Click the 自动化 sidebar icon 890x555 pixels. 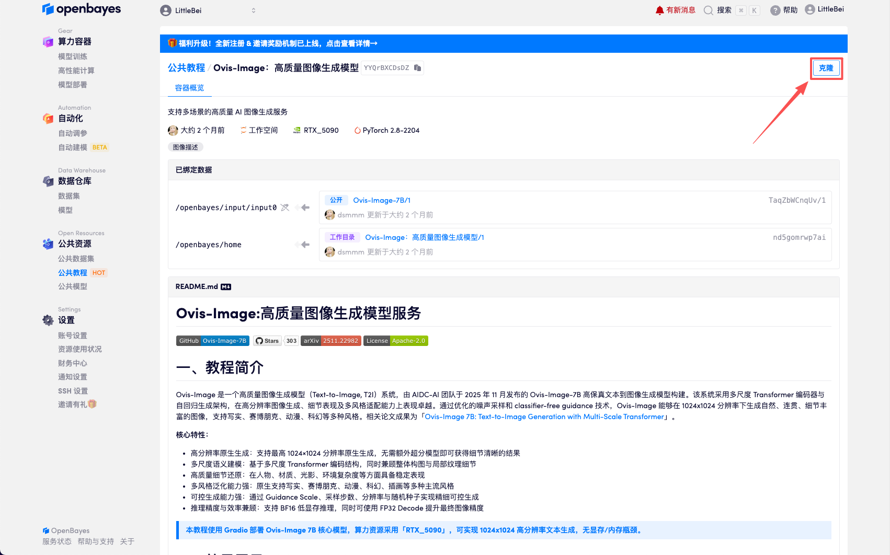point(48,119)
